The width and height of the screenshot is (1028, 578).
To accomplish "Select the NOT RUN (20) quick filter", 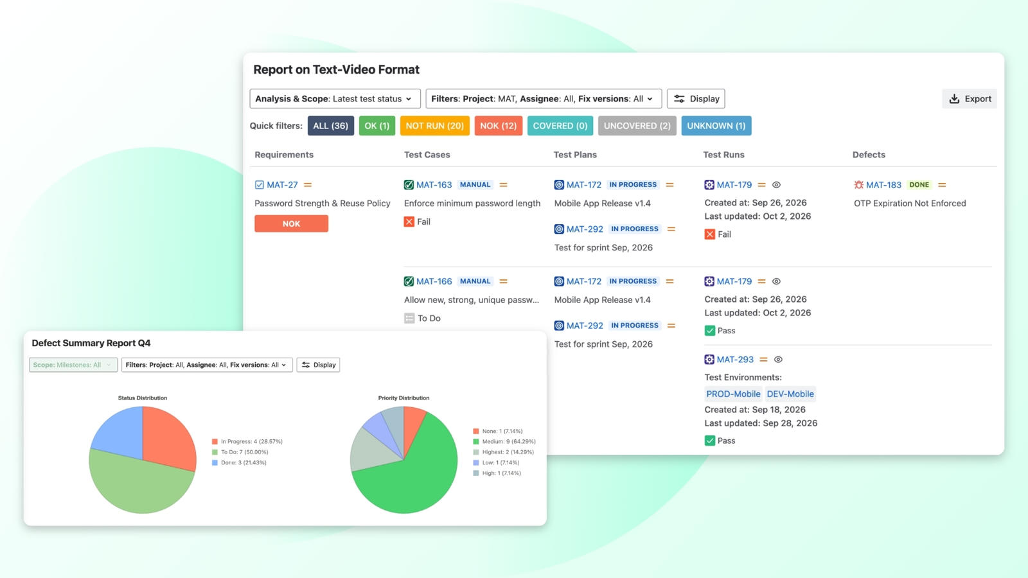I will tap(435, 126).
